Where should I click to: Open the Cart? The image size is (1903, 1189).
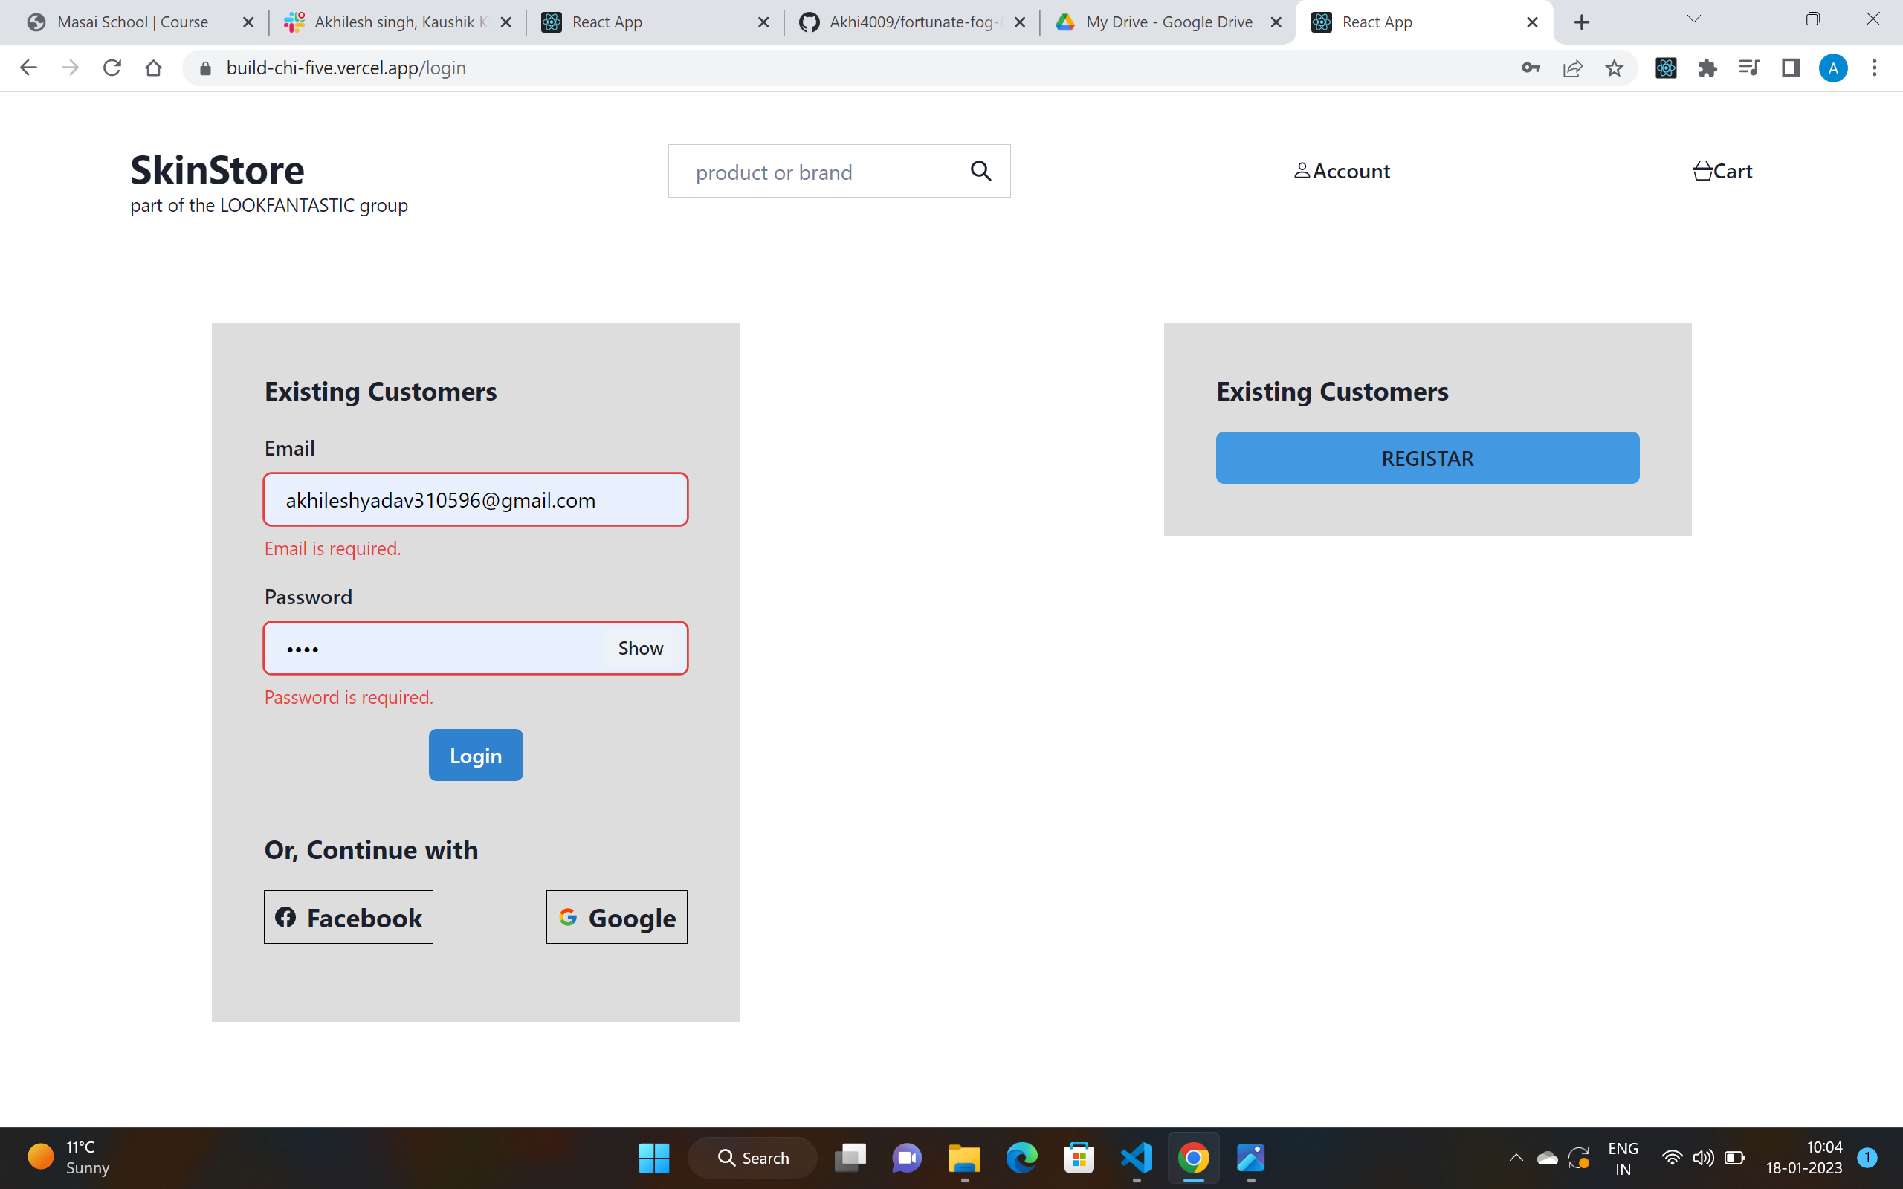pyautogui.click(x=1722, y=171)
